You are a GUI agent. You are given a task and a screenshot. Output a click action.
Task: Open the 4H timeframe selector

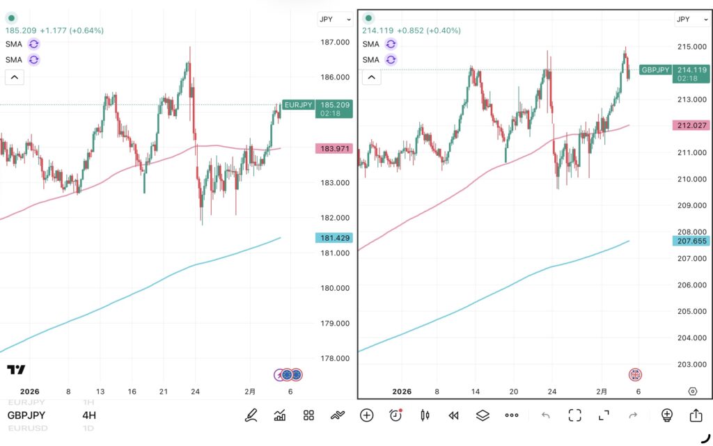pos(89,415)
